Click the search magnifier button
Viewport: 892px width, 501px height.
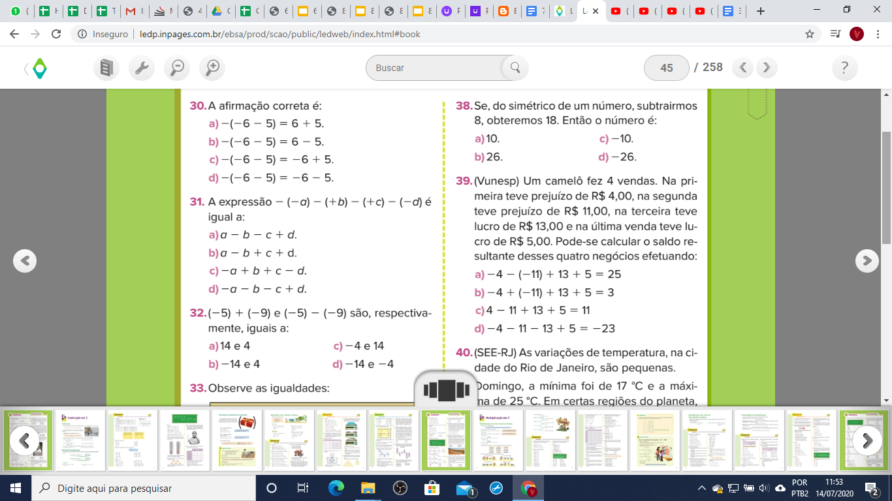[x=515, y=67]
